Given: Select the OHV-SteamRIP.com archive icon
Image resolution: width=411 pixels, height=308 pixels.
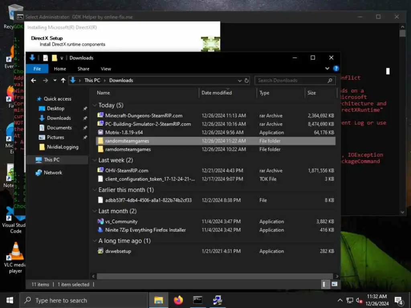Looking at the screenshot, I should [100, 170].
